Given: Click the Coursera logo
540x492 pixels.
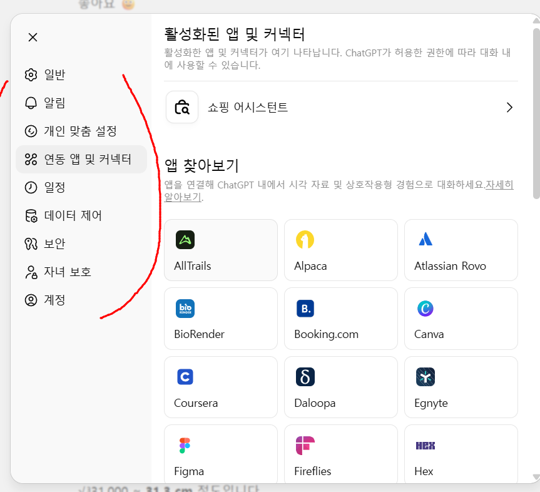Looking at the screenshot, I should pos(185,377).
